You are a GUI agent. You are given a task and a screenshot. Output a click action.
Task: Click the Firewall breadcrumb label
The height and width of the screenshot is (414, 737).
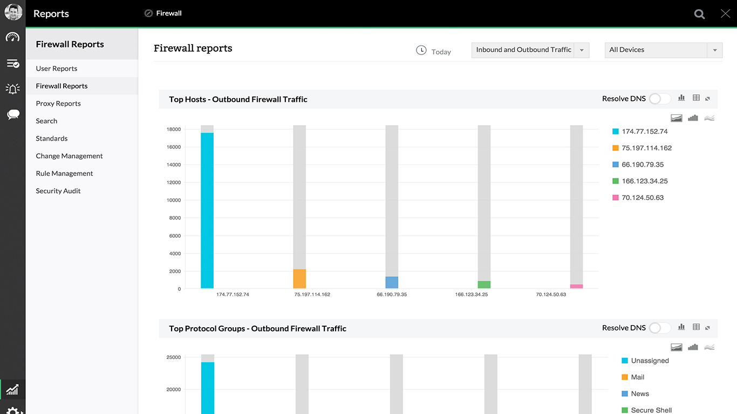(x=169, y=13)
